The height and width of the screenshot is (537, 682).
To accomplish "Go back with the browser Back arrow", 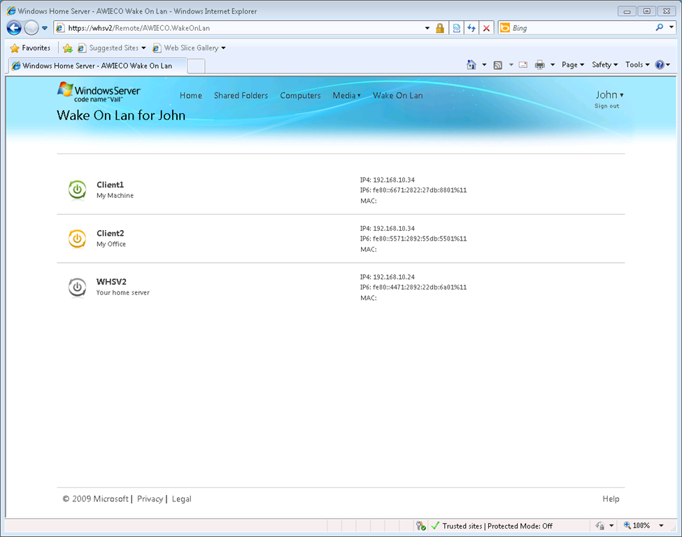I will (14, 28).
